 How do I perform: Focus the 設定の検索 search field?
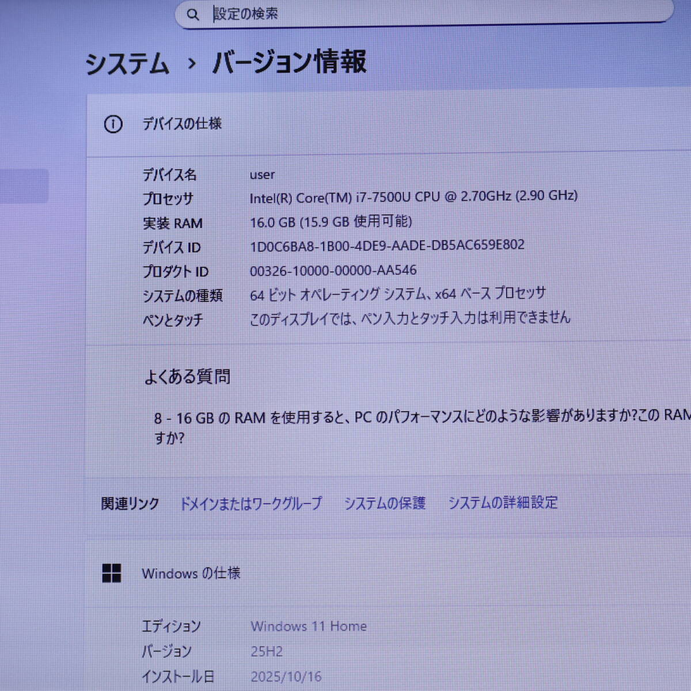pyautogui.click(x=424, y=14)
